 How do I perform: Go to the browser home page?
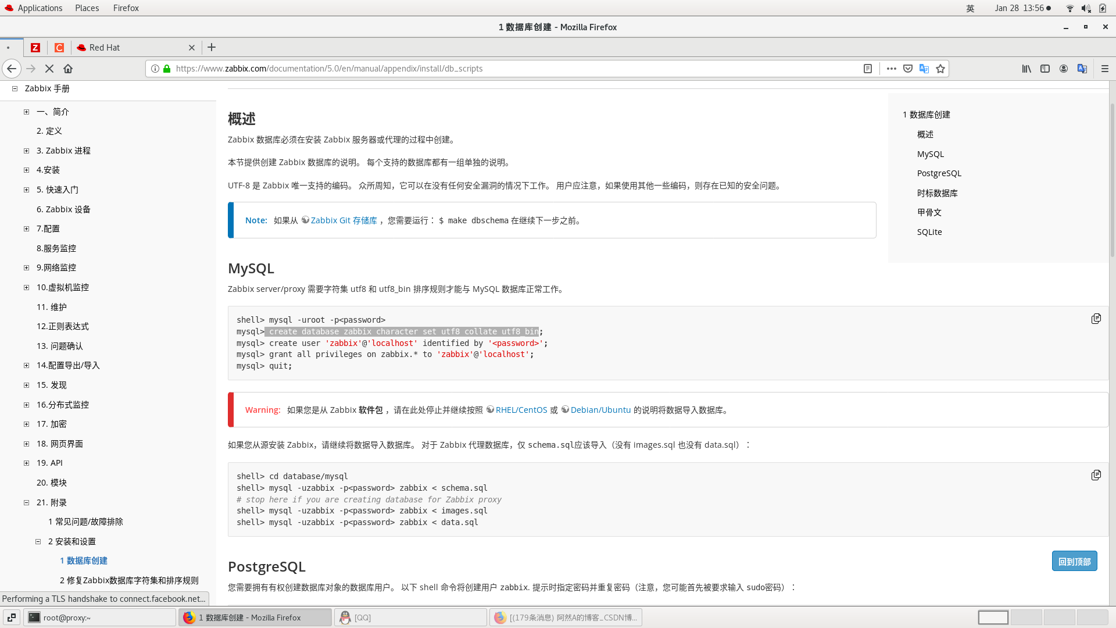click(68, 69)
